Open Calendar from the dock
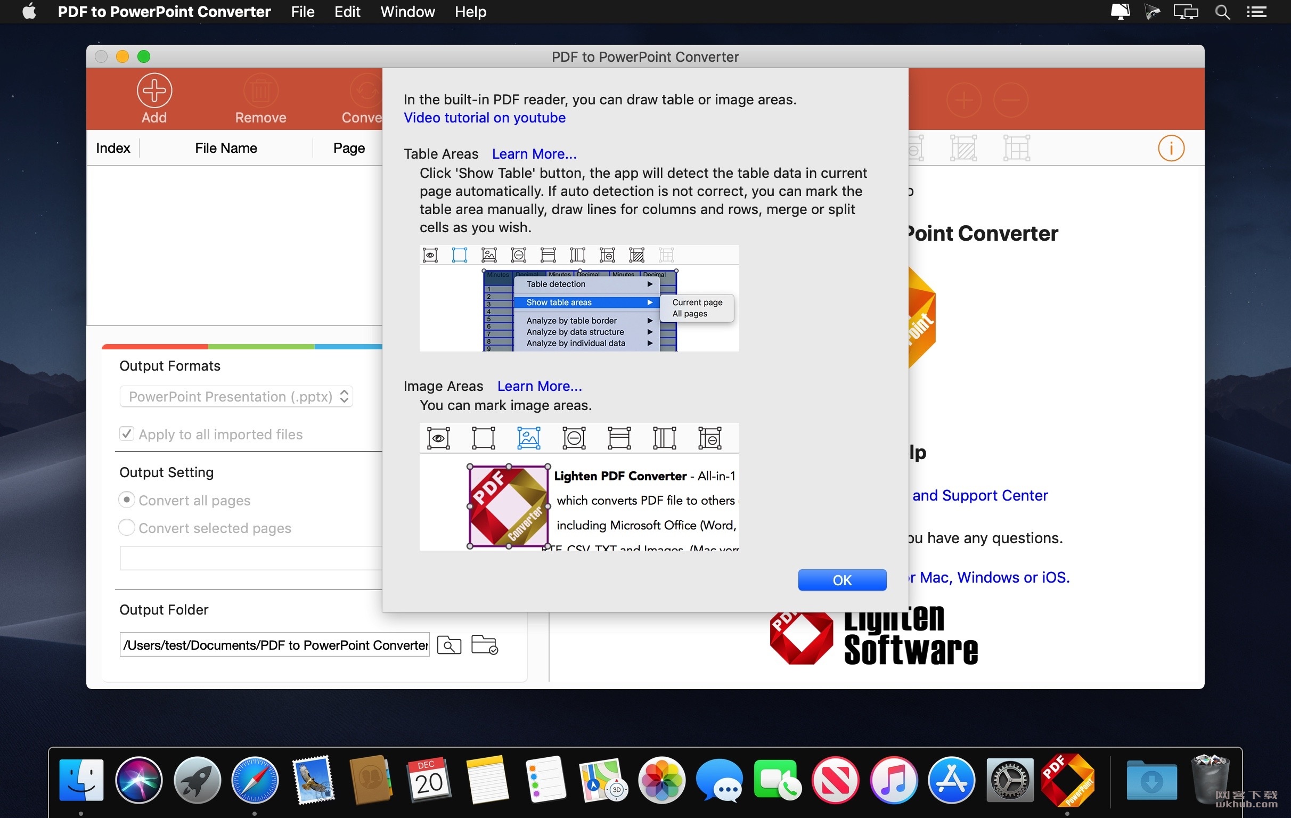1291x818 pixels. [x=428, y=780]
